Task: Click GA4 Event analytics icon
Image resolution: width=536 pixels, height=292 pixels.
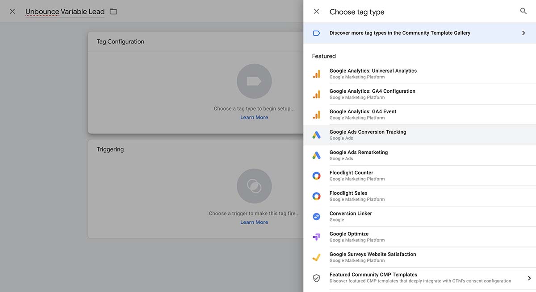Action: tap(316, 115)
